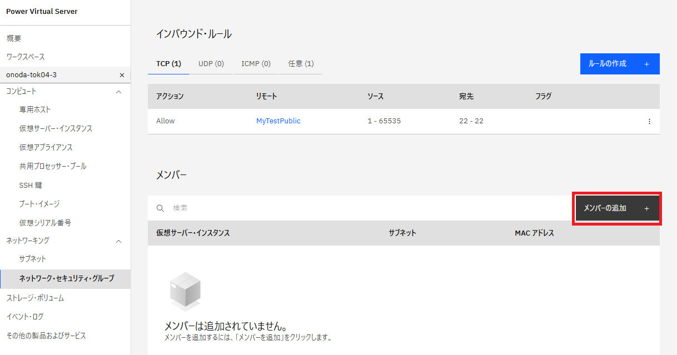Click the search magnifier icon in メンバー
This screenshot has height=355, width=677.
click(x=160, y=208)
